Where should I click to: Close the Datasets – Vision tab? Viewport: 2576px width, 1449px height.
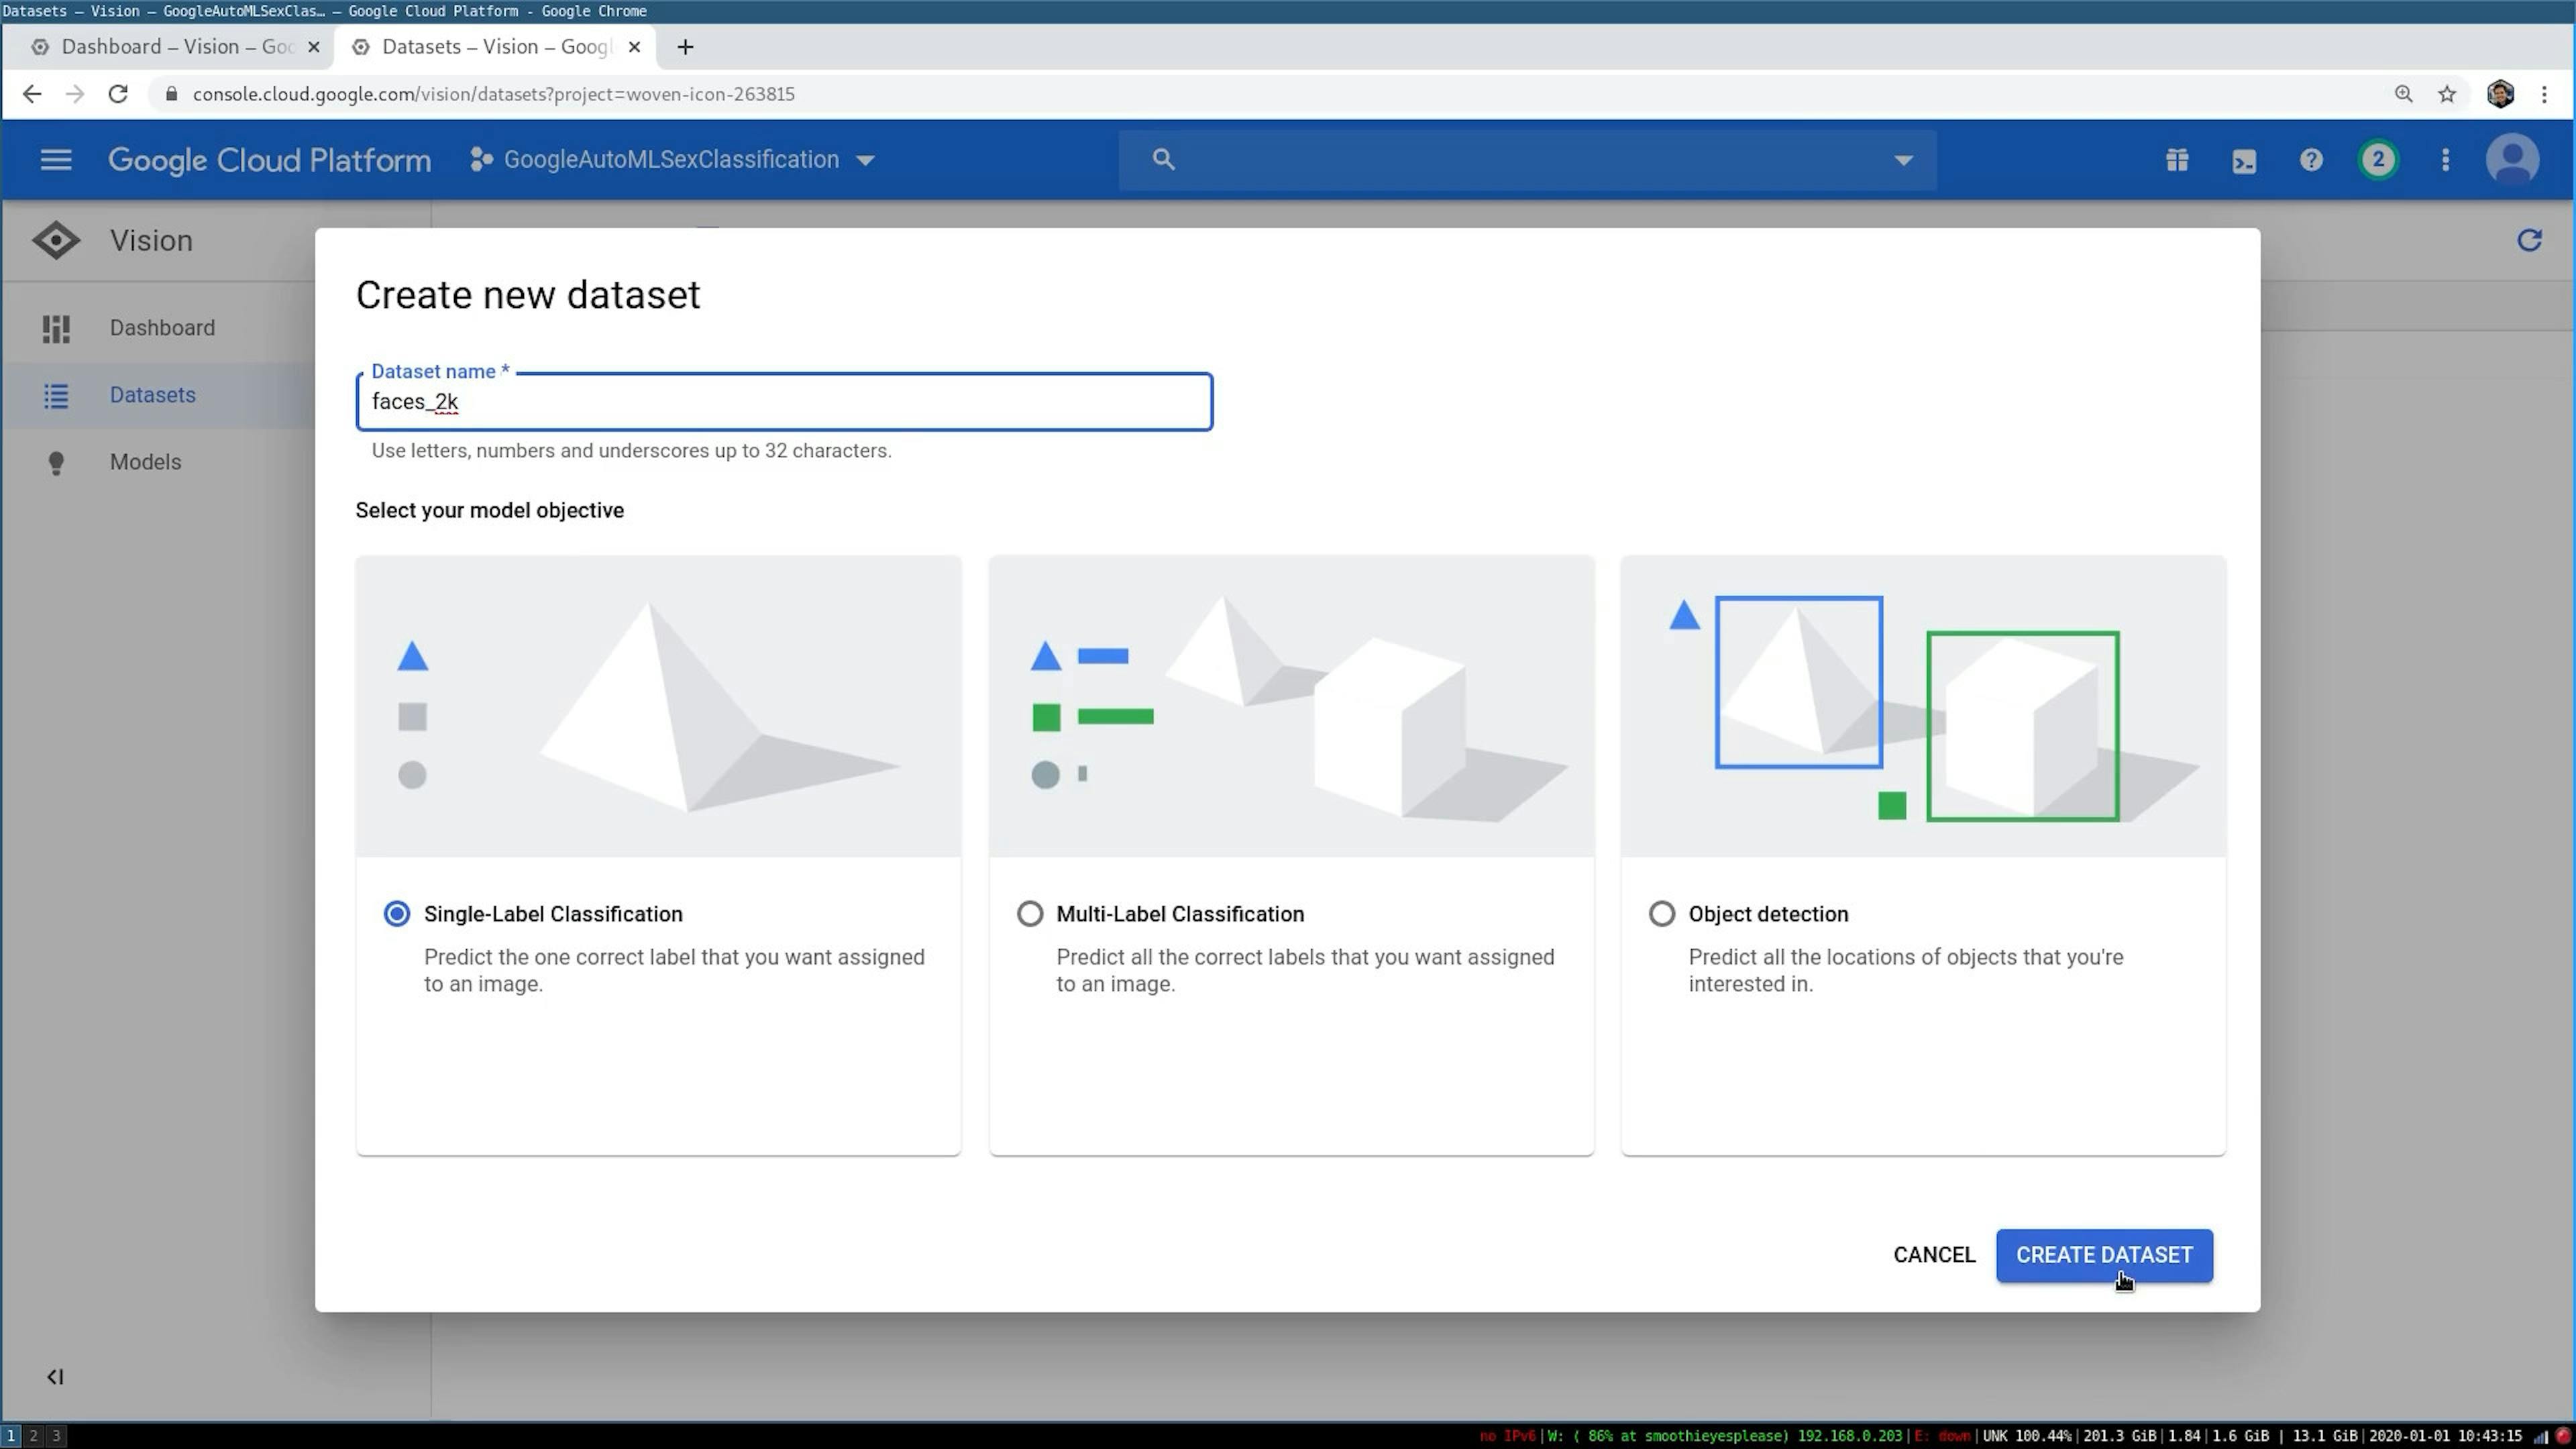coord(634,47)
